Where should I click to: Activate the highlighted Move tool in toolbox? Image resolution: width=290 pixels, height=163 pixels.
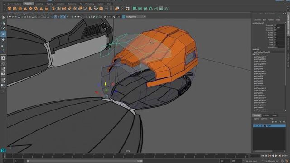coord(3,34)
